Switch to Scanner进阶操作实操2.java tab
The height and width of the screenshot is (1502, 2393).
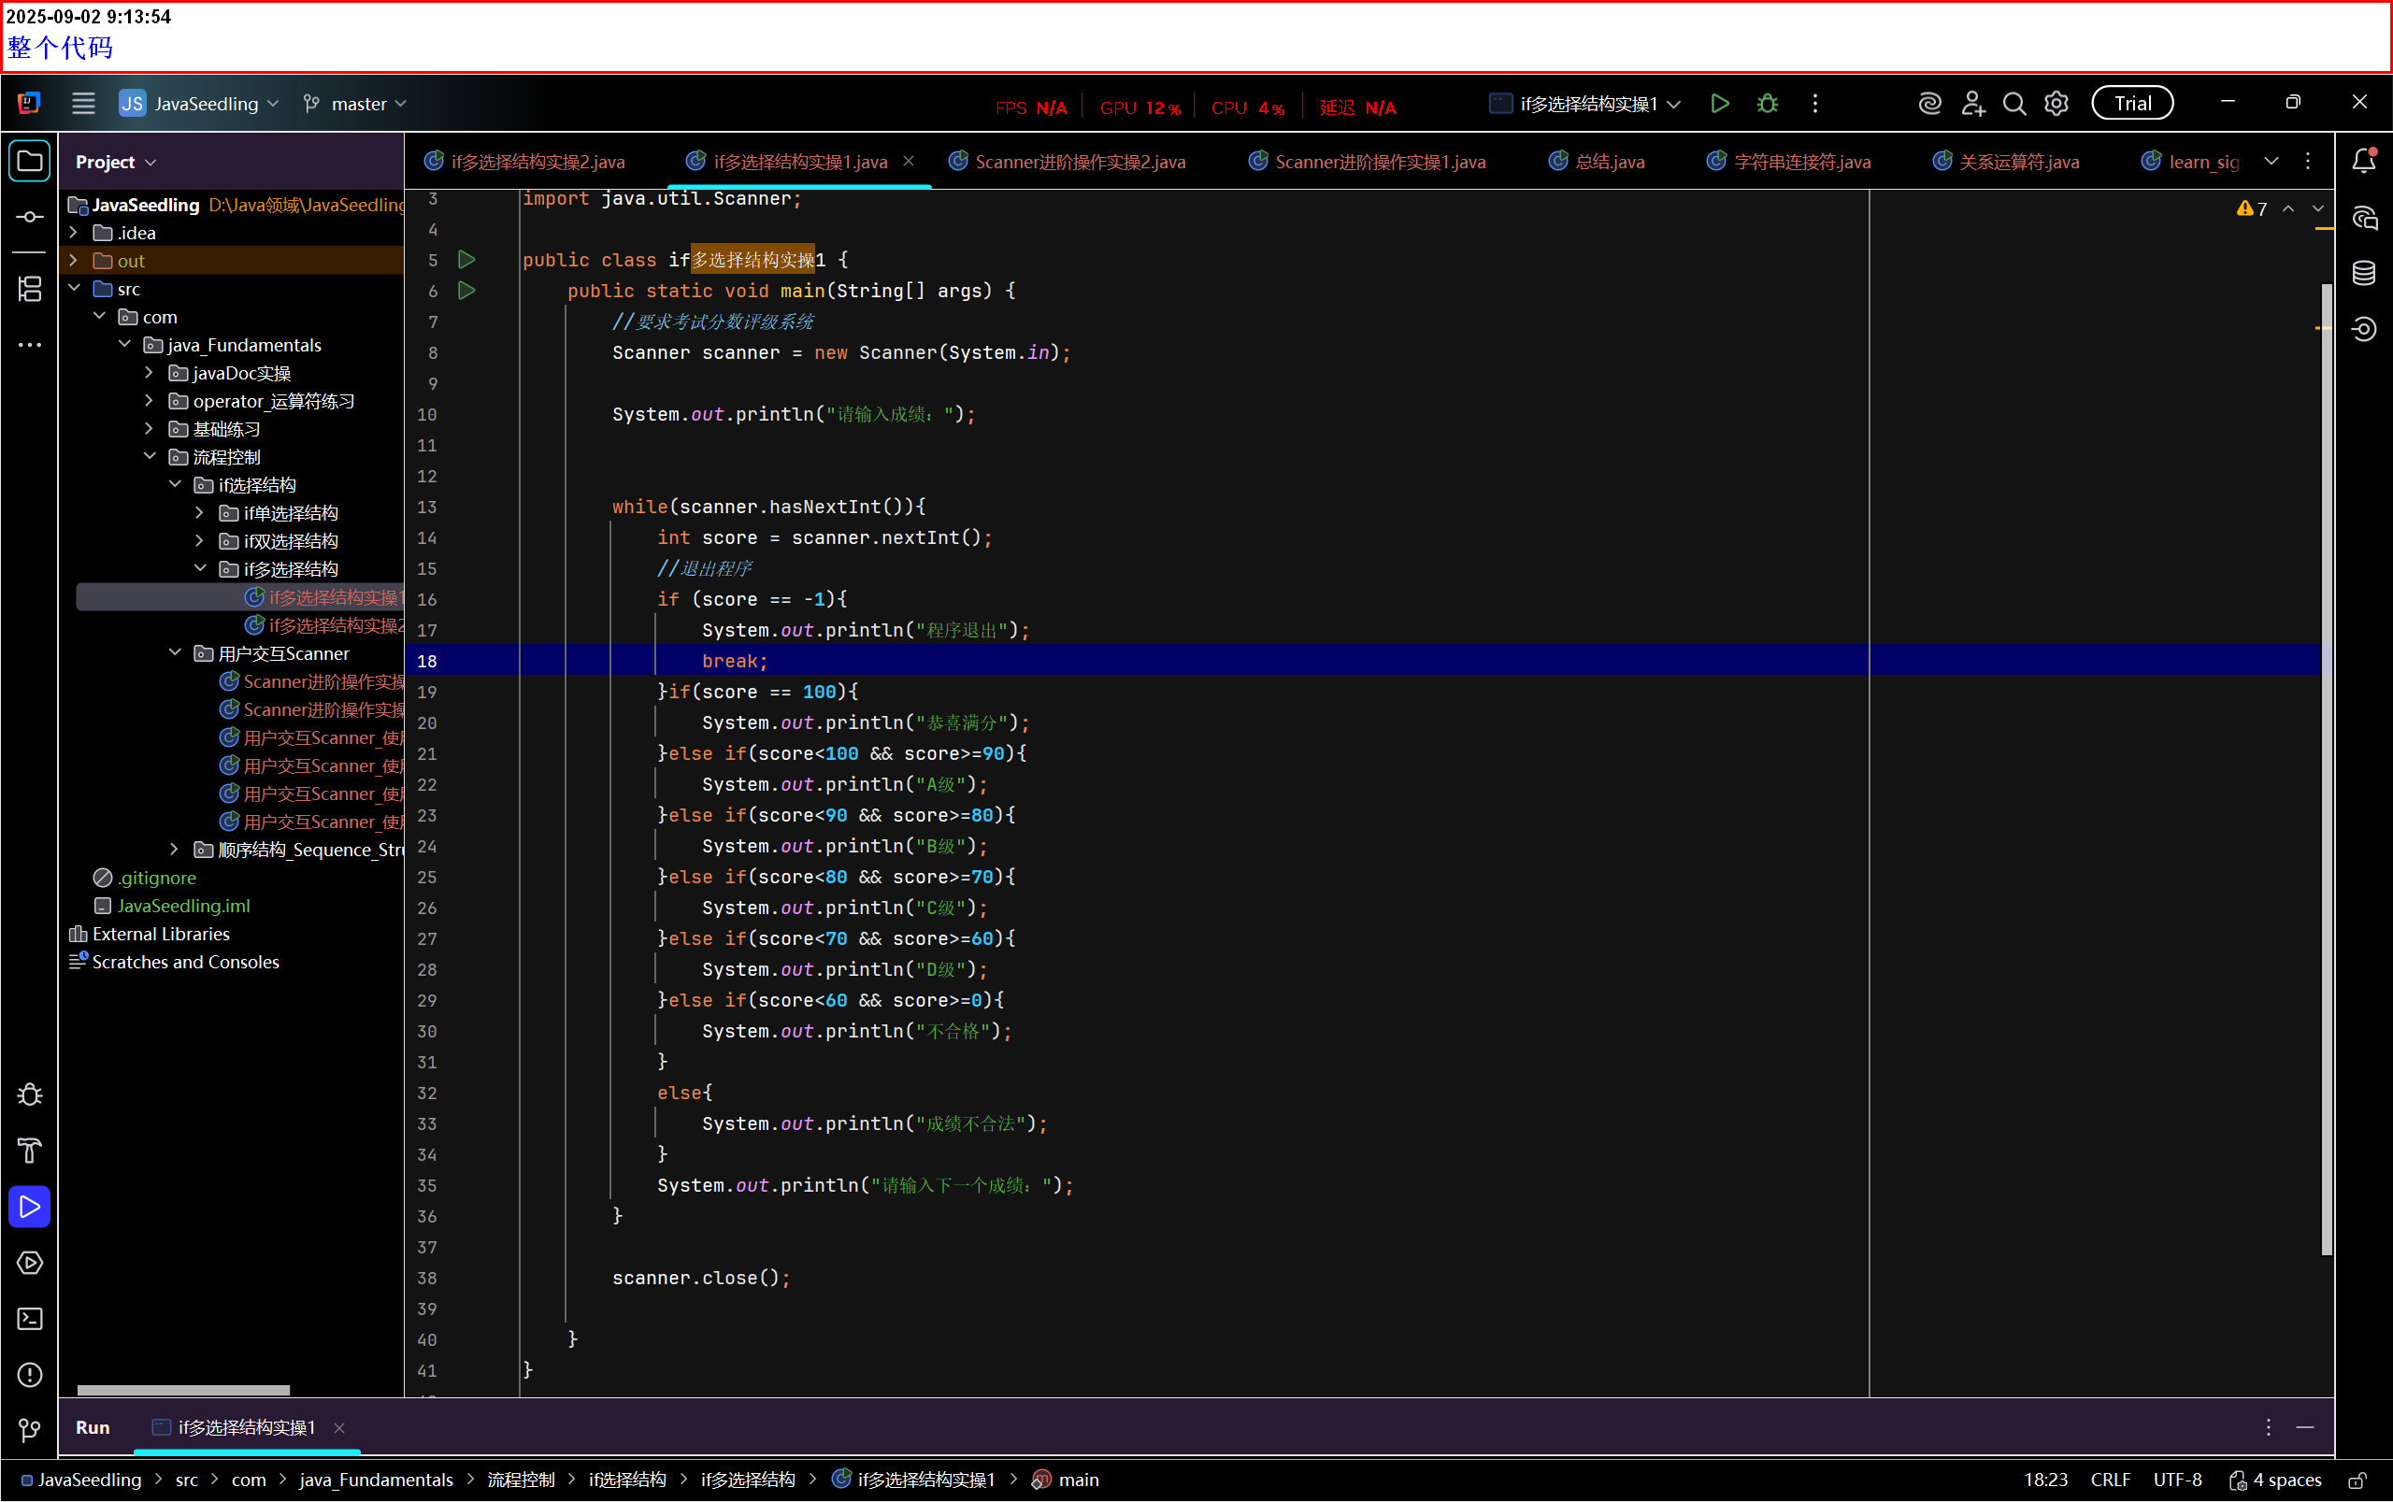pyautogui.click(x=1068, y=162)
